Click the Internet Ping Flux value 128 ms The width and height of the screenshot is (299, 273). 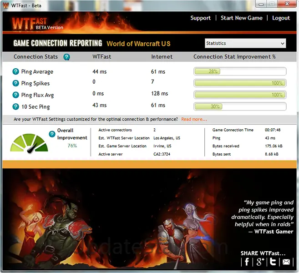pos(159,93)
